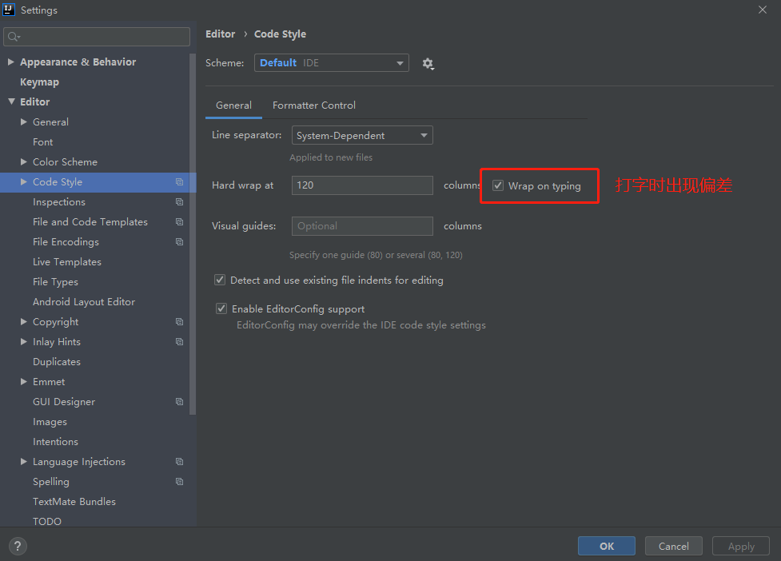This screenshot has width=781, height=561.
Task: Click the project icon on Inlay Hints row
Action: pyautogui.click(x=179, y=342)
